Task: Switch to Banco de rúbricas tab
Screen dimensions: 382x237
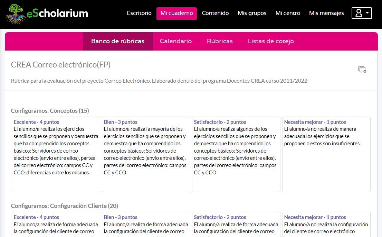Action: tap(118, 41)
